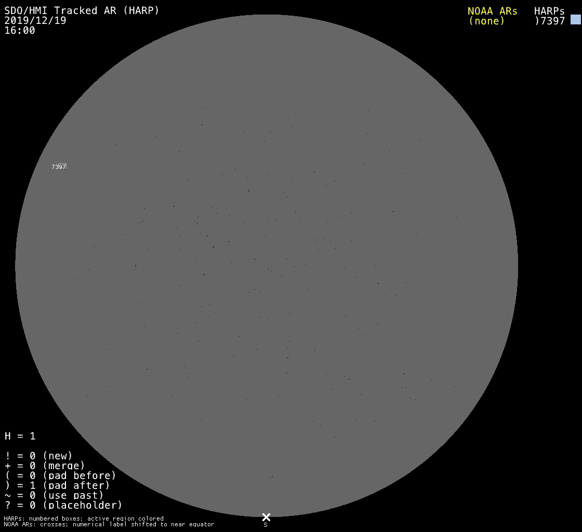Click the SDO/HMI Tracked AR (HARP) title
582x532 pixels.
coord(82,10)
